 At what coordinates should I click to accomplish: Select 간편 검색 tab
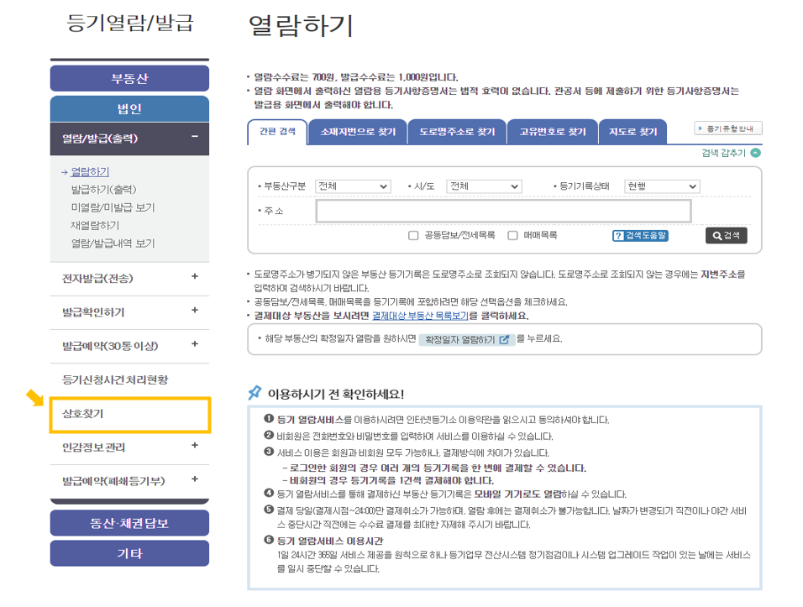coord(277,132)
